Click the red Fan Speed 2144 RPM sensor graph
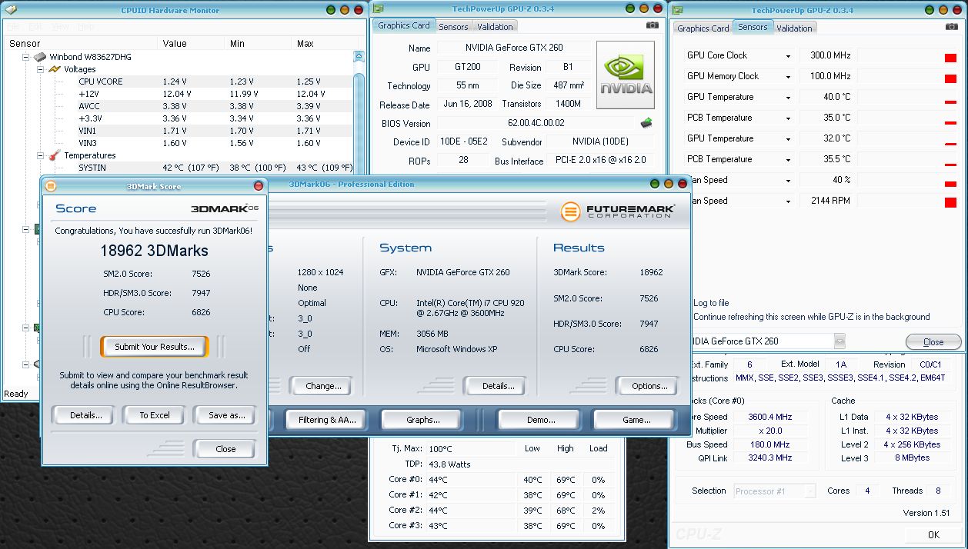968x549 pixels. pyautogui.click(x=950, y=202)
